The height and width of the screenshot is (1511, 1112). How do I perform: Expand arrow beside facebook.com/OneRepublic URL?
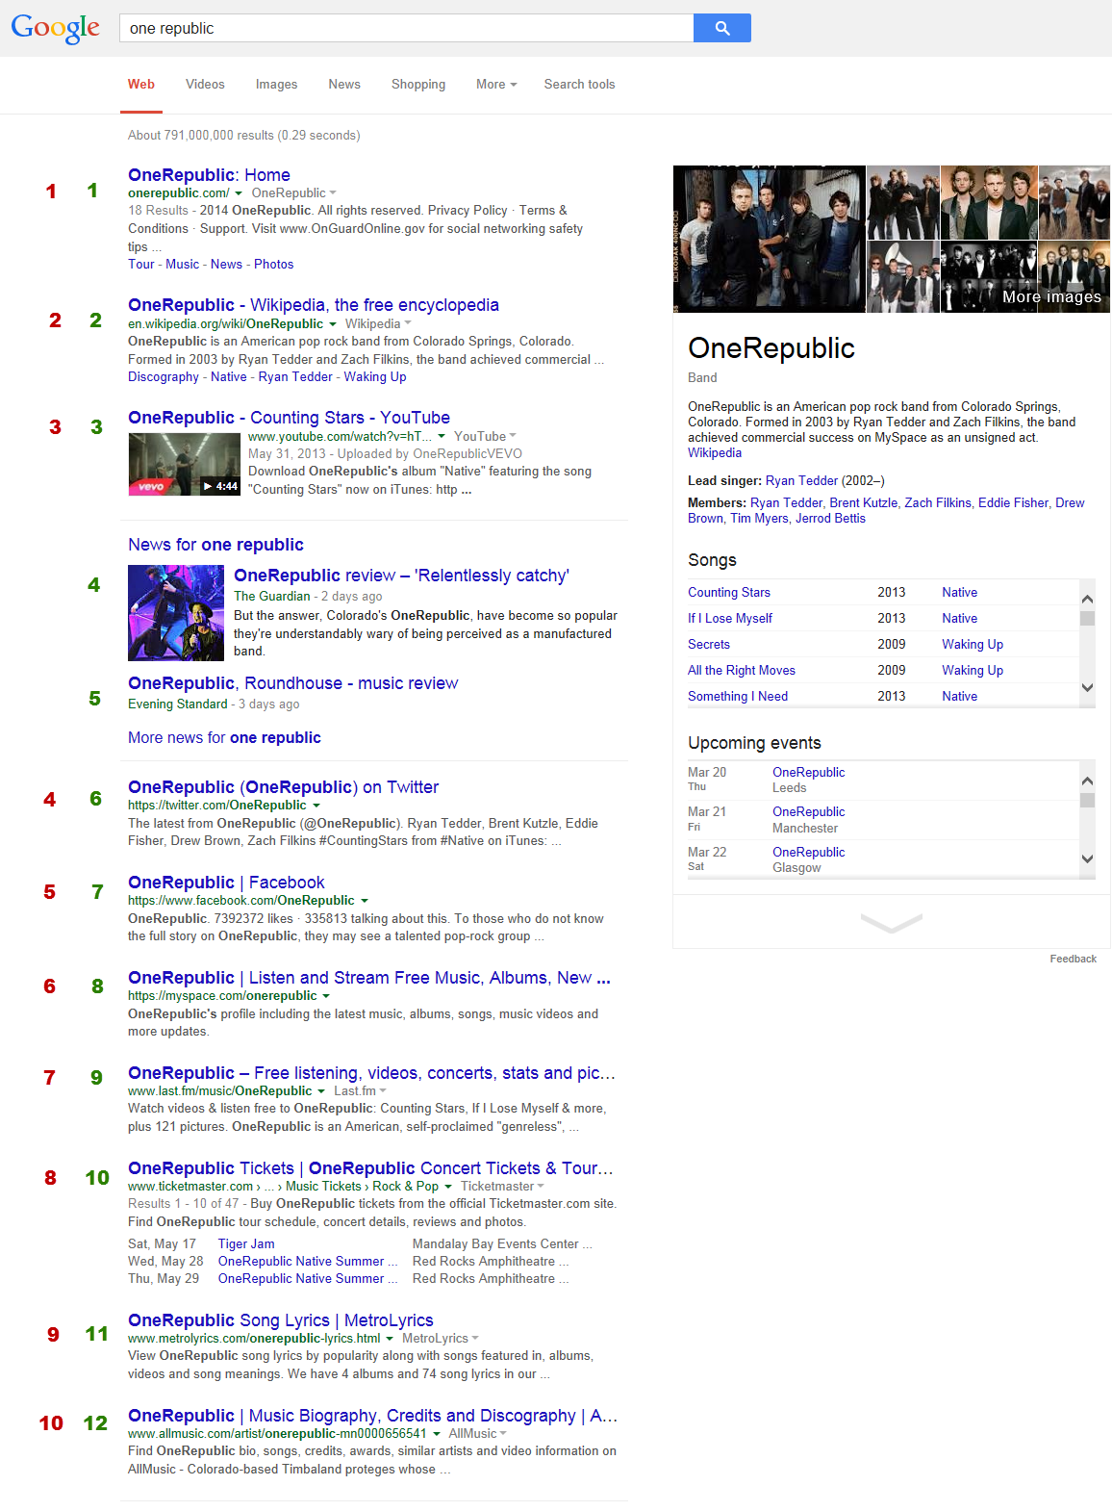pos(365,901)
